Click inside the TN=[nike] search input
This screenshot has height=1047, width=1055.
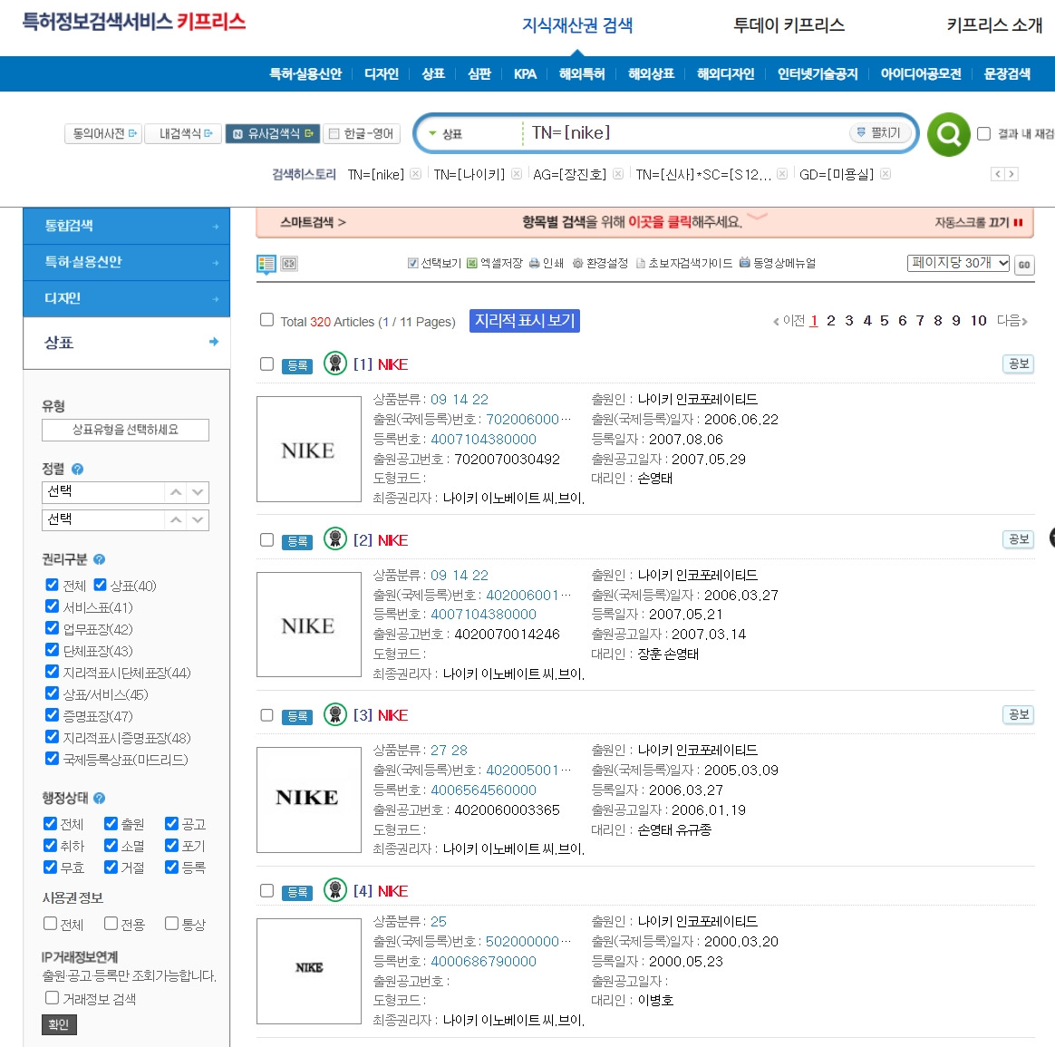pos(686,133)
